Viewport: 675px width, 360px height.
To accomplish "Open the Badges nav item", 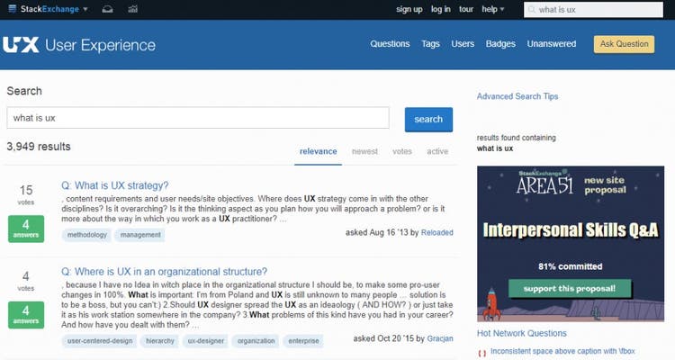I will [x=500, y=44].
